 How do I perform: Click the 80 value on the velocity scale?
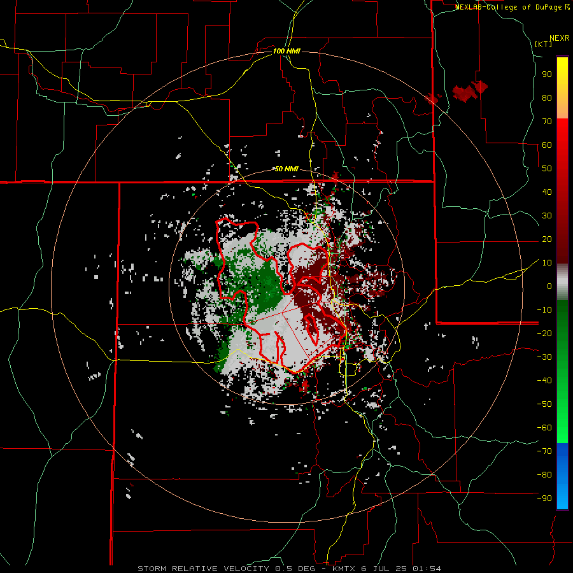(x=547, y=98)
